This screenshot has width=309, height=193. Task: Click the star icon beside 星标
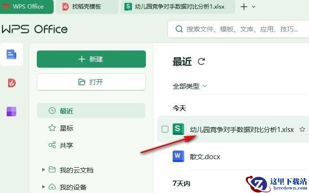click(52, 128)
